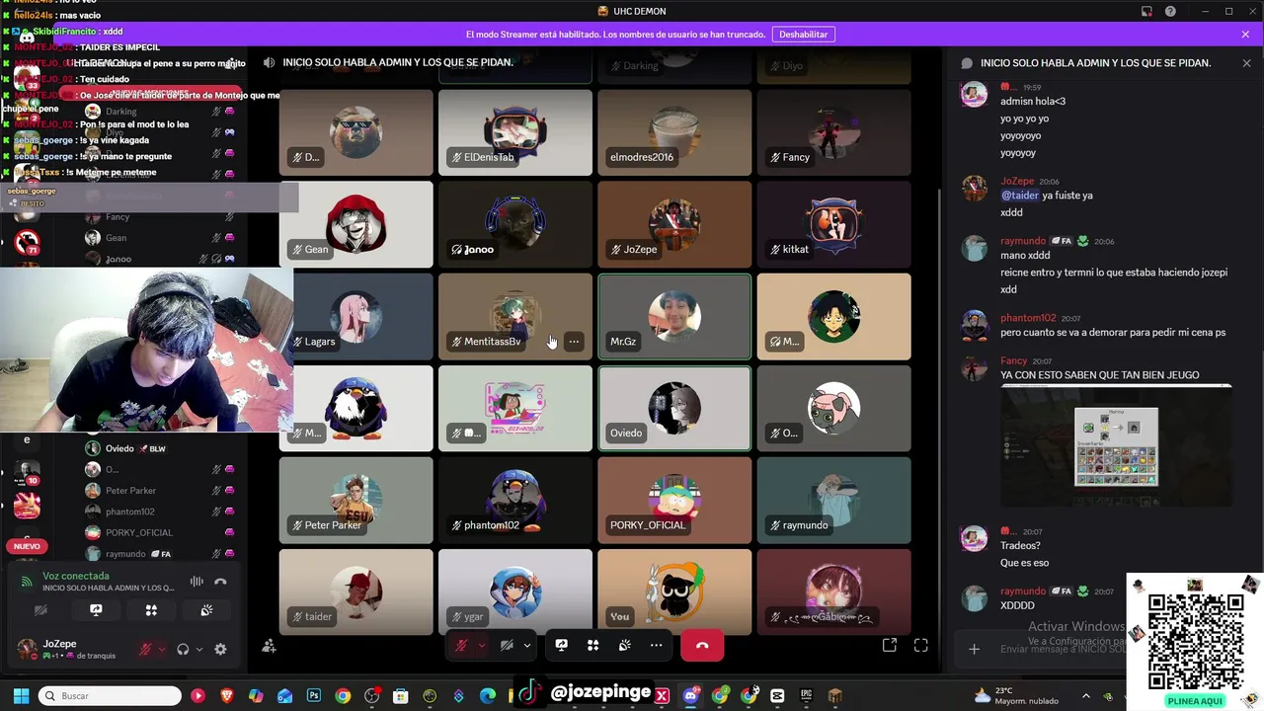Open weather widget showing 23°C

(1017, 696)
